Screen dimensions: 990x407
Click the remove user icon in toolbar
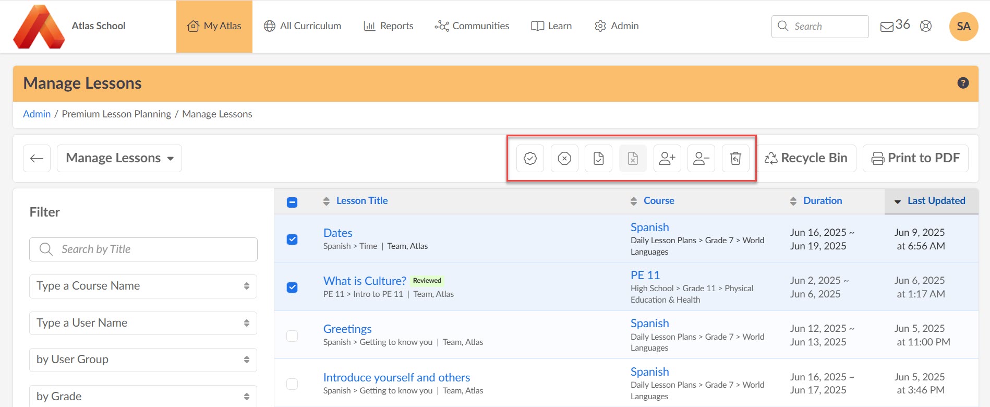[x=701, y=158]
